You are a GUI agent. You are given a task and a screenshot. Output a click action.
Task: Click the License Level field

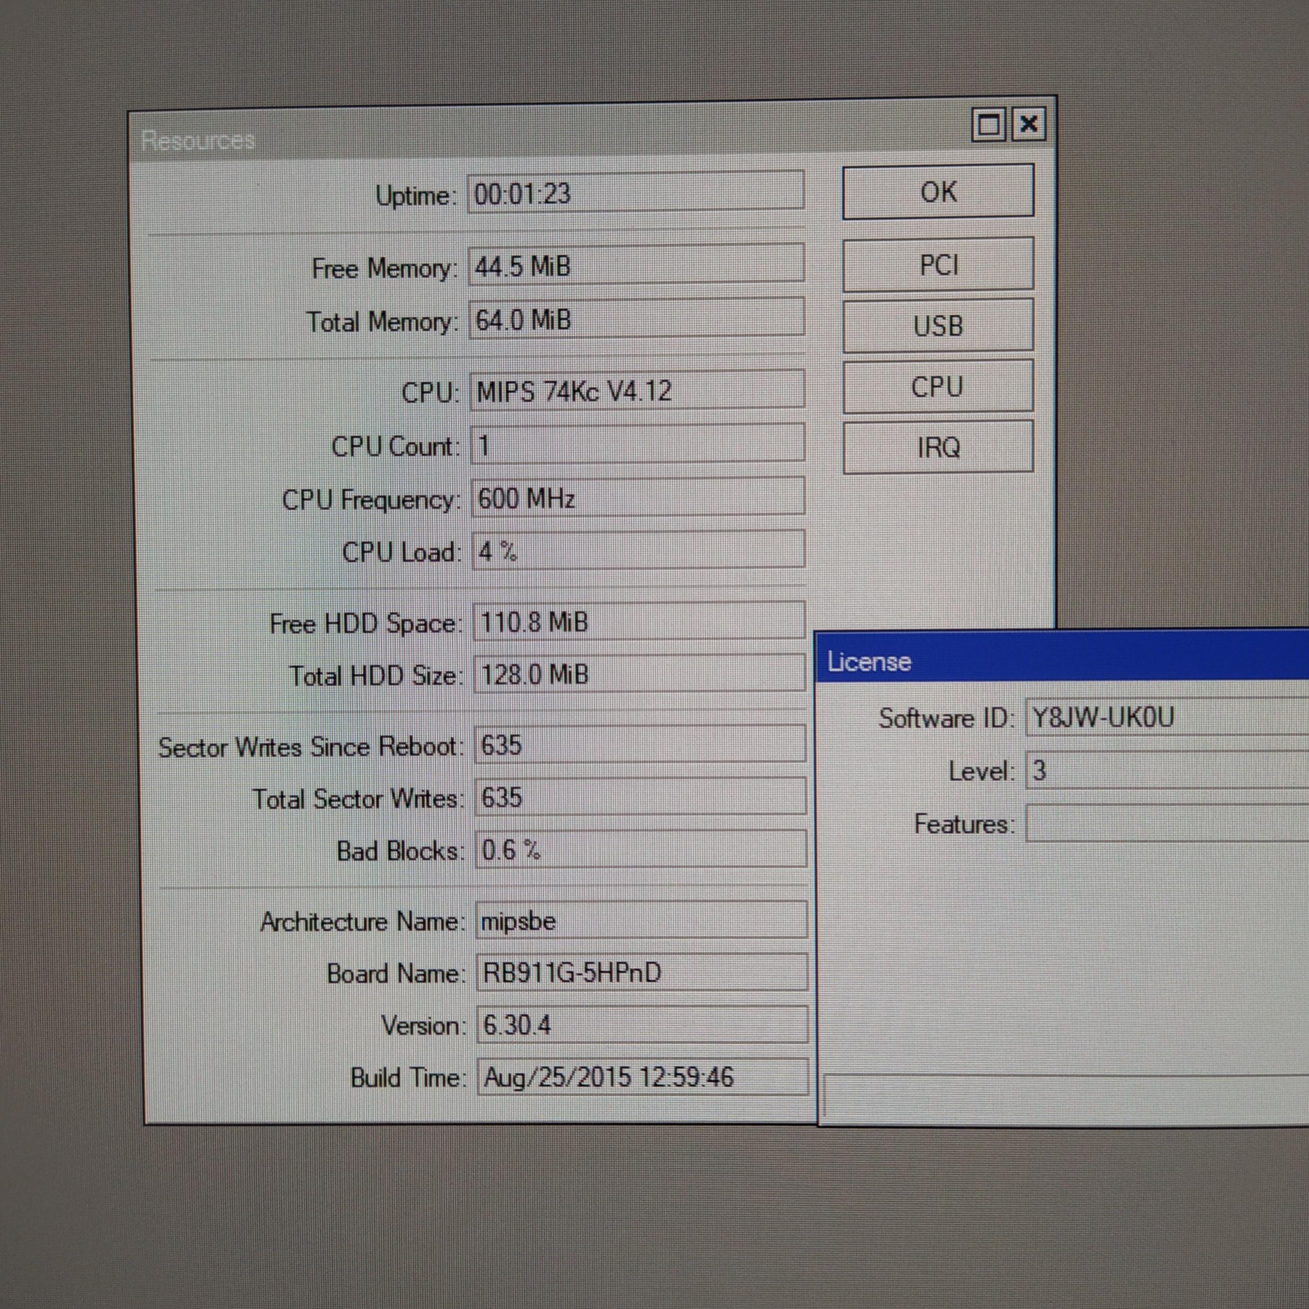1165,770
